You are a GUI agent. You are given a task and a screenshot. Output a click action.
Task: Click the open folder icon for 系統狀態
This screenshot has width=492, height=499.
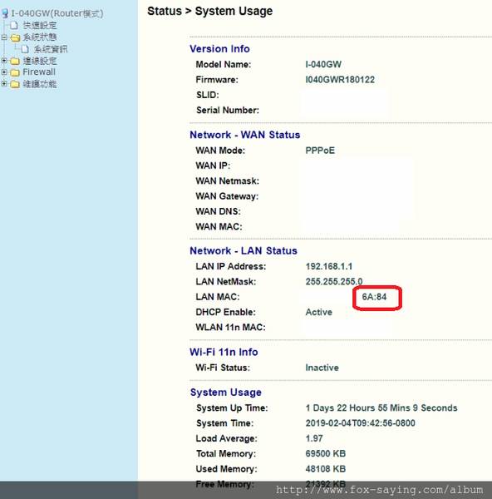click(15, 38)
